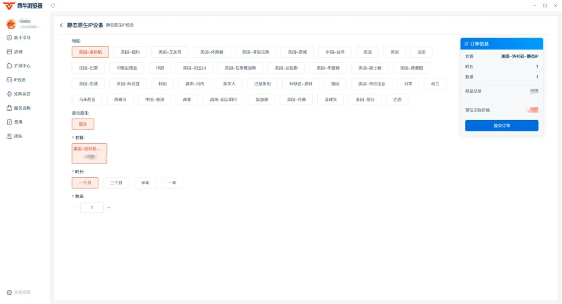Viewport: 562px width, 304px height.
Task: Choose the 美国-波士顿 region
Action: [370, 67]
